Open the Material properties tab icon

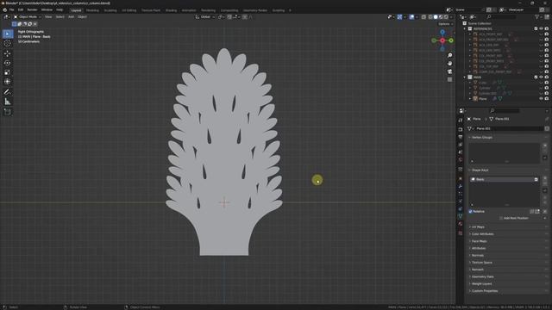460,224
